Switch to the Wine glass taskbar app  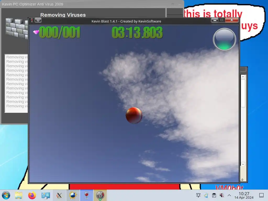pyautogui.click(x=86, y=195)
